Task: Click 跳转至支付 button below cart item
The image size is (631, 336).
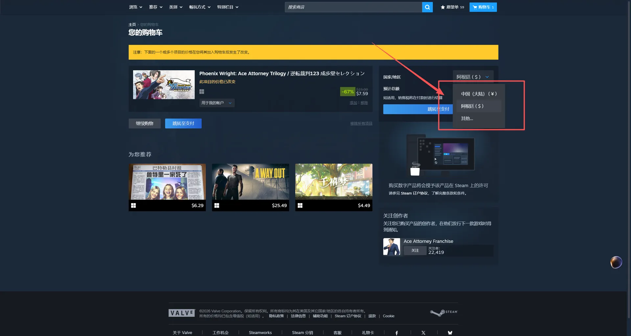Action: point(183,123)
